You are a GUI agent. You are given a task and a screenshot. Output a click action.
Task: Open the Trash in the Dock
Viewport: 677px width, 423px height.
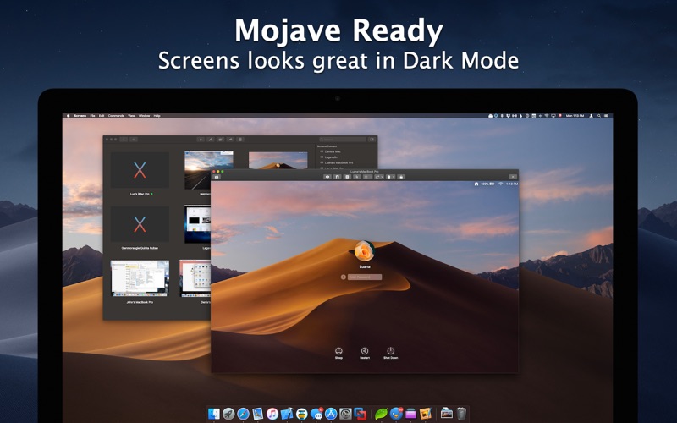coord(461,414)
